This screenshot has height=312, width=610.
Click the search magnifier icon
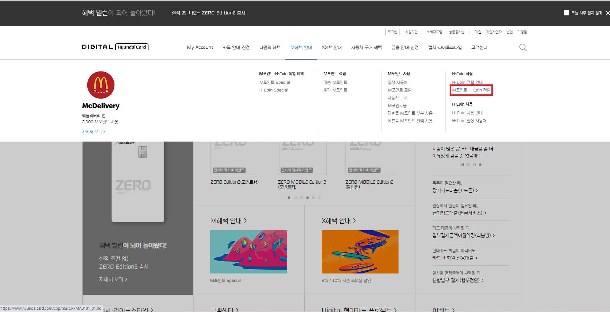(523, 48)
